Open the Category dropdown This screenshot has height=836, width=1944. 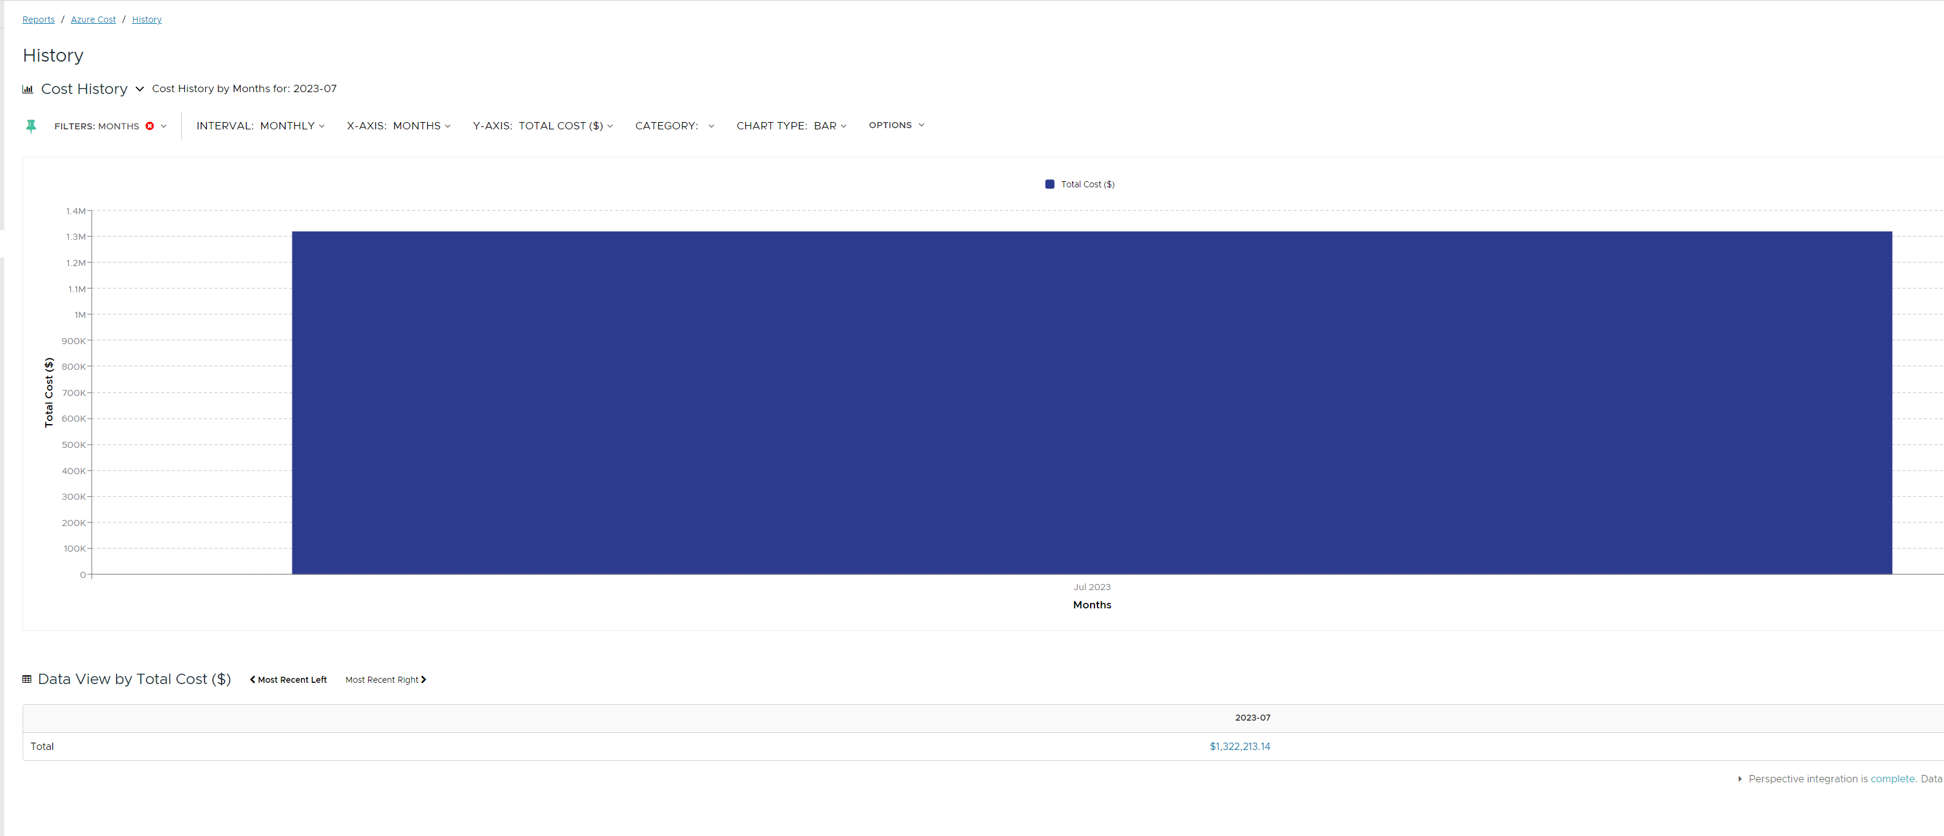(674, 126)
